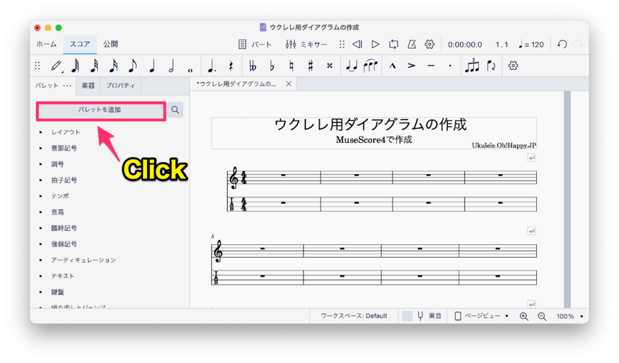Click the zoom in magnifier icon
619x363 pixels.
[x=524, y=316]
